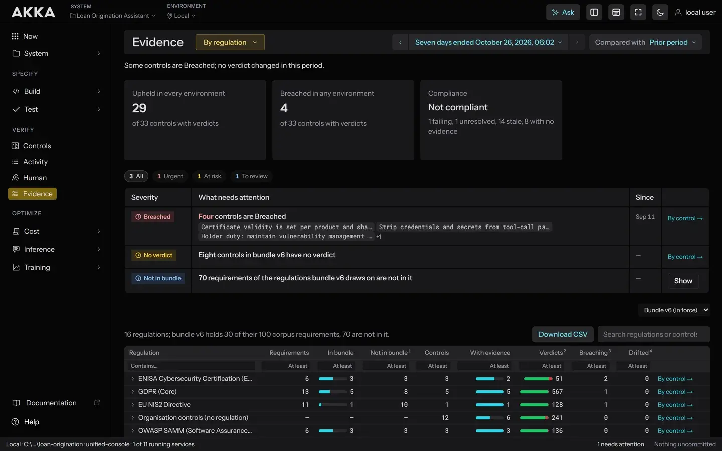Open the Now grid icon
This screenshot has width=722, height=451.
click(x=15, y=36)
